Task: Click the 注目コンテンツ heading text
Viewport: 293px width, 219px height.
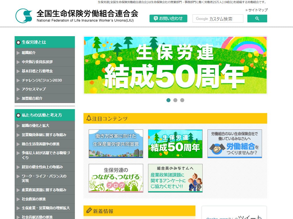Action: click(110, 119)
